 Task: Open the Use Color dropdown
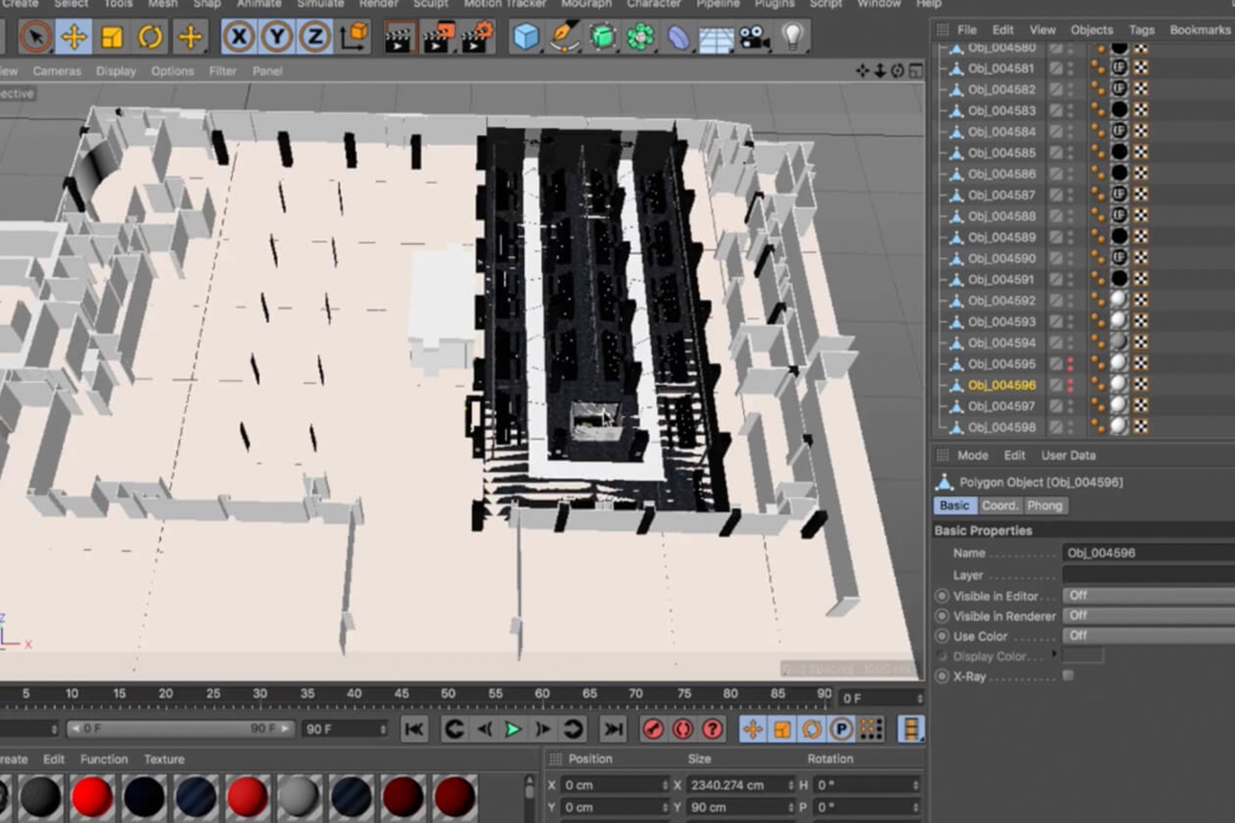(x=1148, y=636)
